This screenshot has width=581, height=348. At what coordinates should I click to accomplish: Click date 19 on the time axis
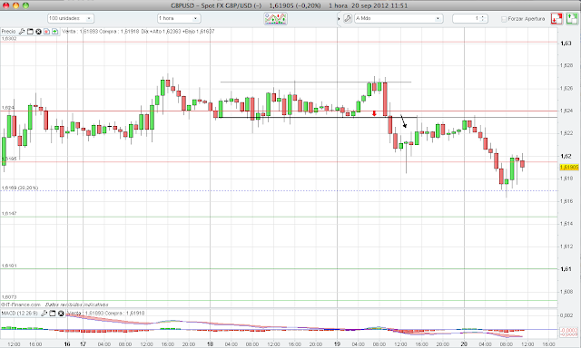tap(337, 344)
